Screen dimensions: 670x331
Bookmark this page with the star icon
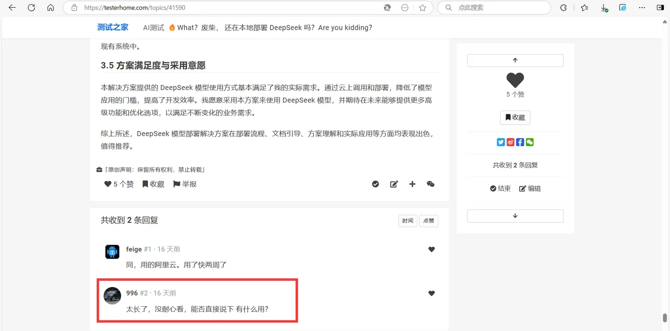[x=423, y=8]
